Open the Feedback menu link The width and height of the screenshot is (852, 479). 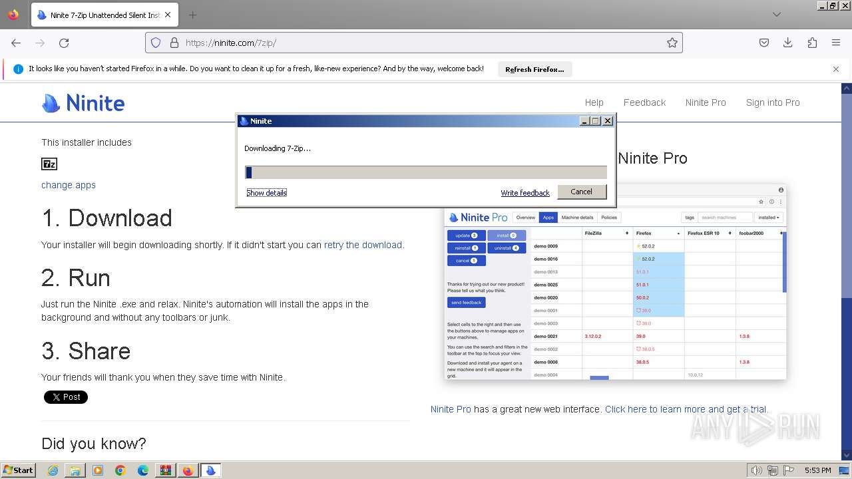pyautogui.click(x=644, y=102)
